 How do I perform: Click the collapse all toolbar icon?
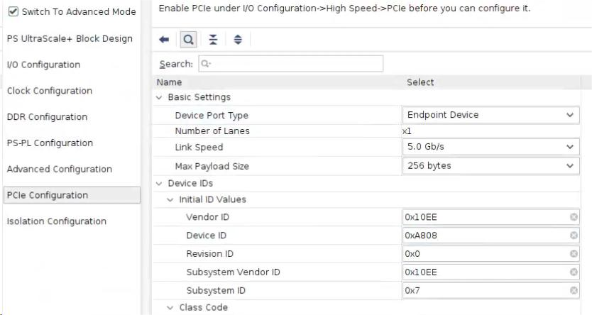click(x=213, y=40)
